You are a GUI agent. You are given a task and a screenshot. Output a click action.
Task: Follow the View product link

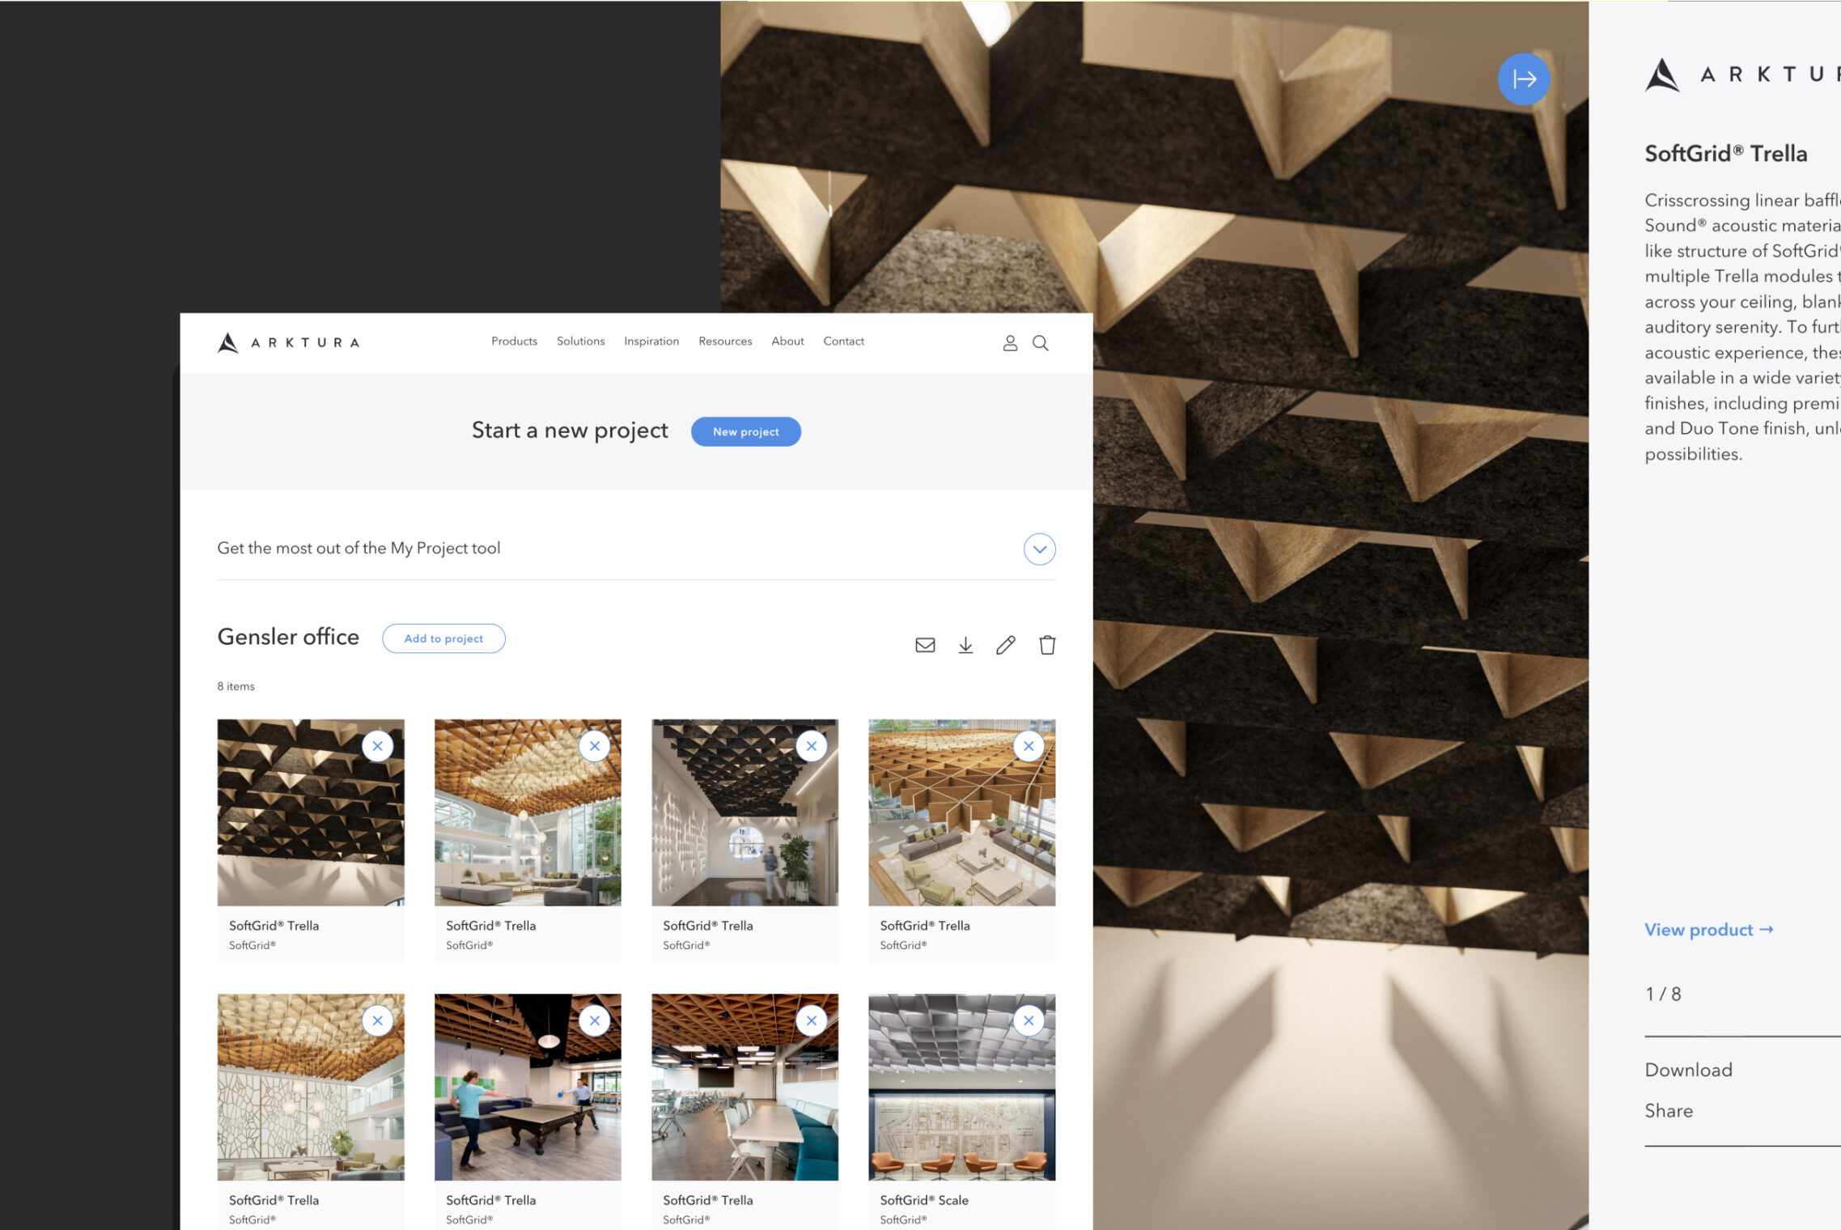pos(1707,930)
